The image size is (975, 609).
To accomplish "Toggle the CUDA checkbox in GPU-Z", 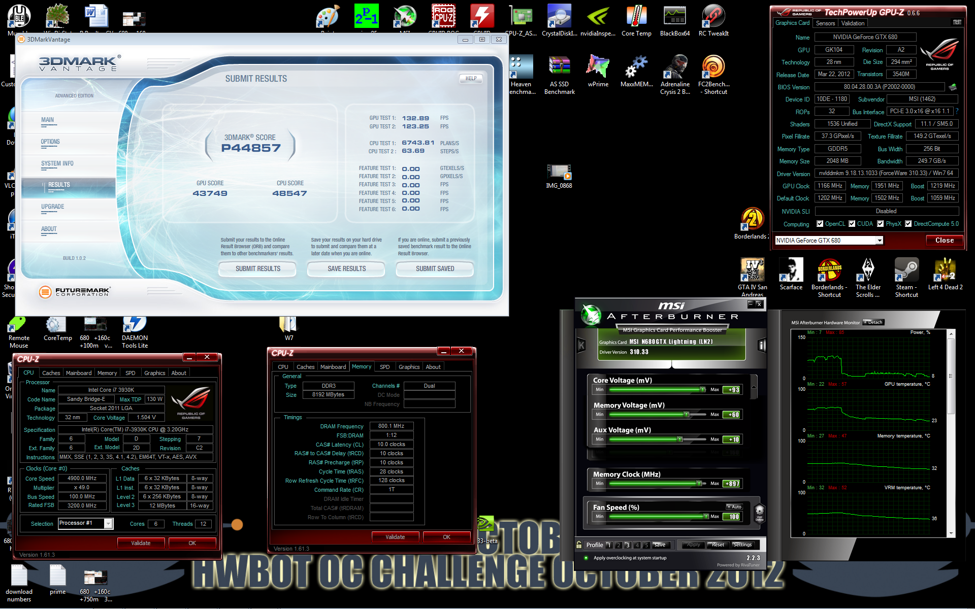I will coord(852,224).
